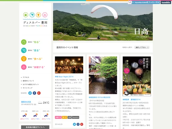This screenshot has height=129, width=172.
Task: Open the "Beer Night 2014" article title
Action: (64, 77)
